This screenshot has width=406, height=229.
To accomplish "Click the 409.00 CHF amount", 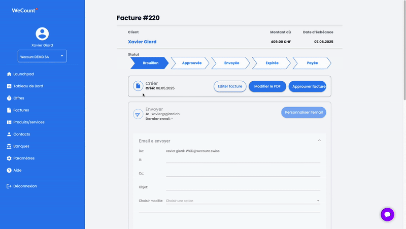I will (x=281, y=42).
